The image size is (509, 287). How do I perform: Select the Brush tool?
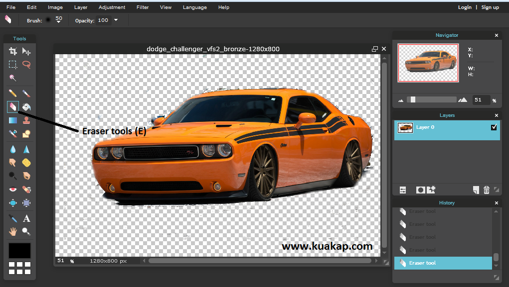[x=26, y=94]
